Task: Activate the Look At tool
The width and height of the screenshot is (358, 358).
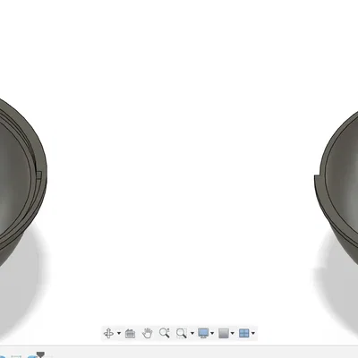Action: coord(130,333)
